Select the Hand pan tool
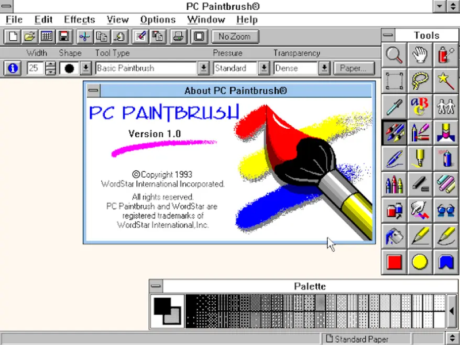 (x=420, y=55)
